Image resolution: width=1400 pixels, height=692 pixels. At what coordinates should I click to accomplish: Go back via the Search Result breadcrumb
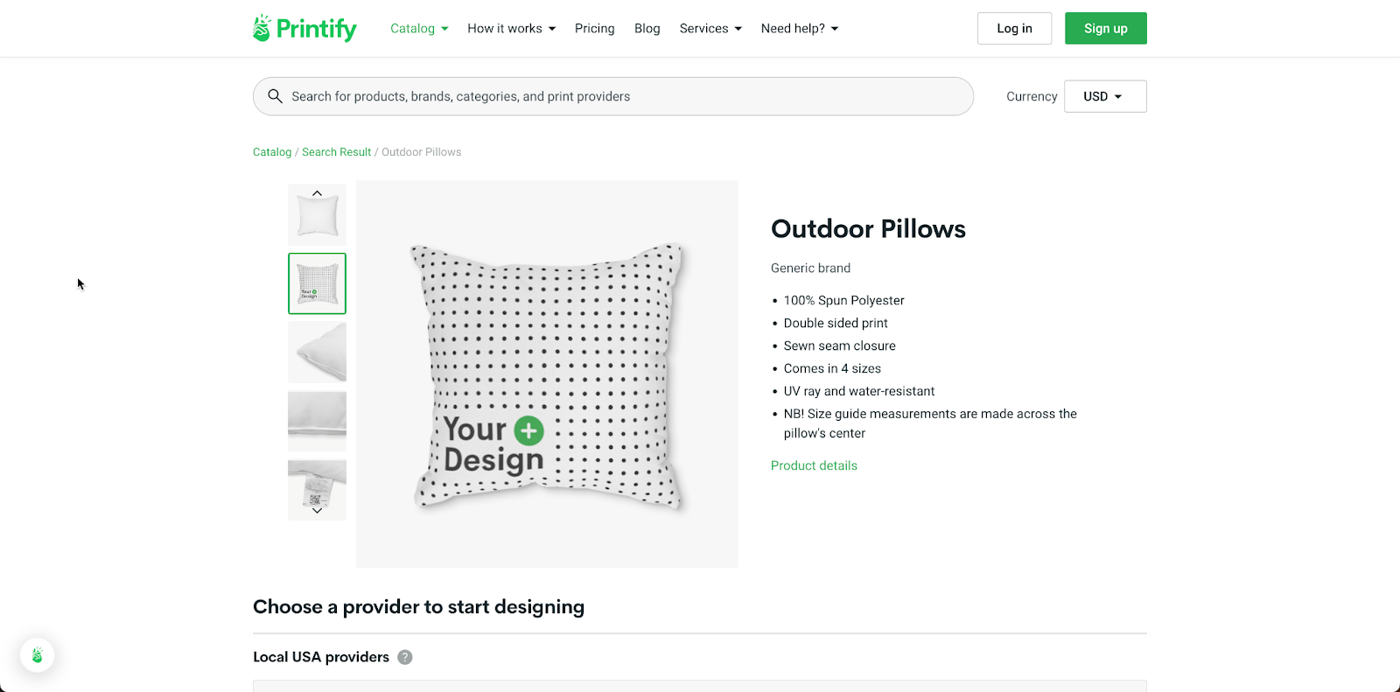[x=336, y=151]
